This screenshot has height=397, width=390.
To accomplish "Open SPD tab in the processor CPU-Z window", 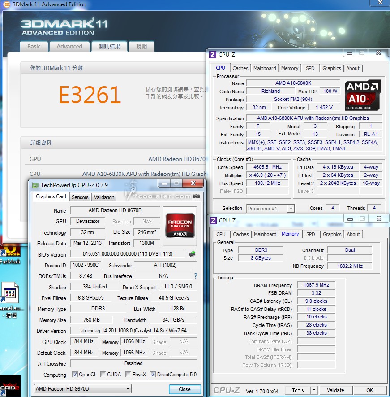I will [310, 68].
